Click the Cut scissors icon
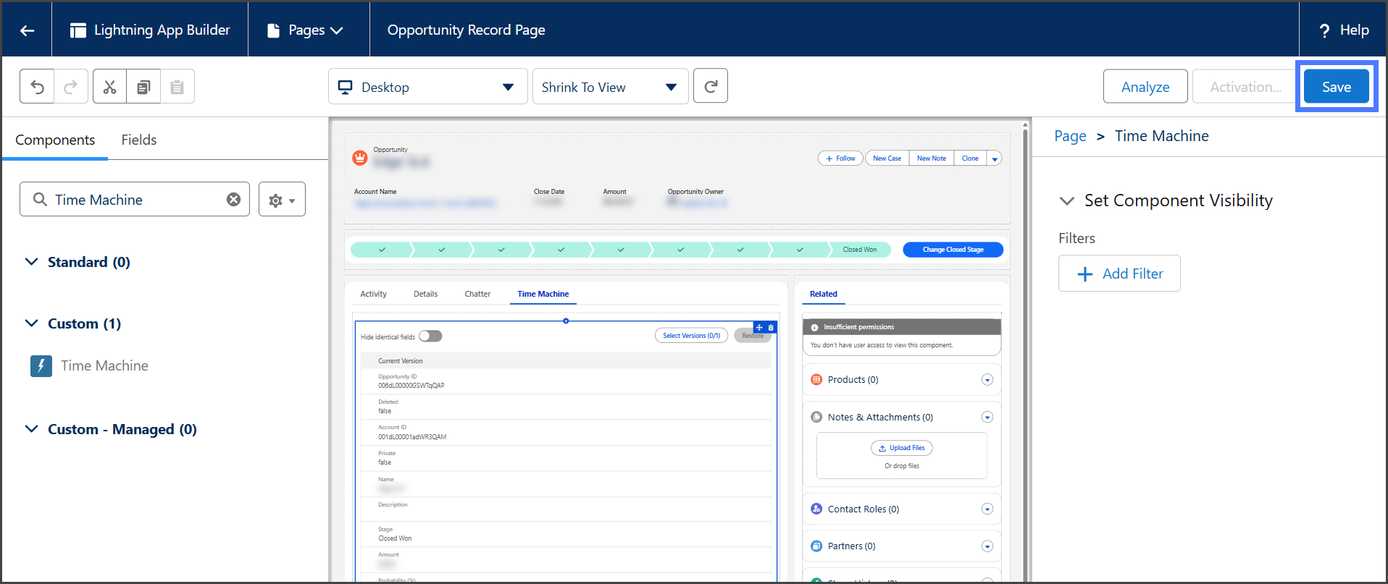The width and height of the screenshot is (1388, 584). click(109, 87)
